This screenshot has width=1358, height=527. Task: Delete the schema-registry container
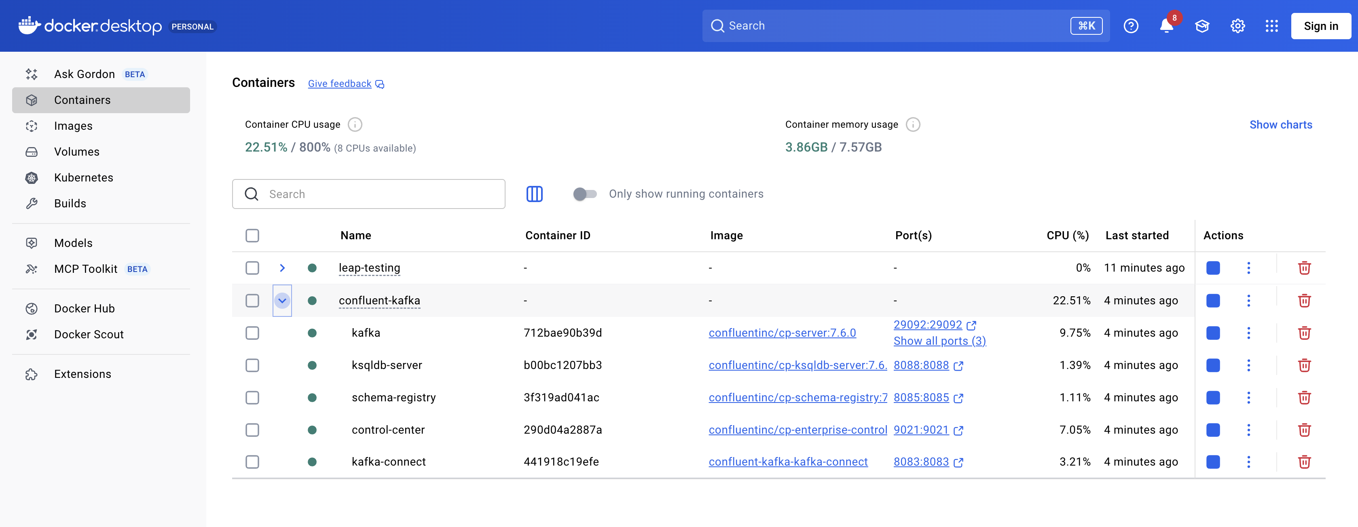pos(1304,397)
